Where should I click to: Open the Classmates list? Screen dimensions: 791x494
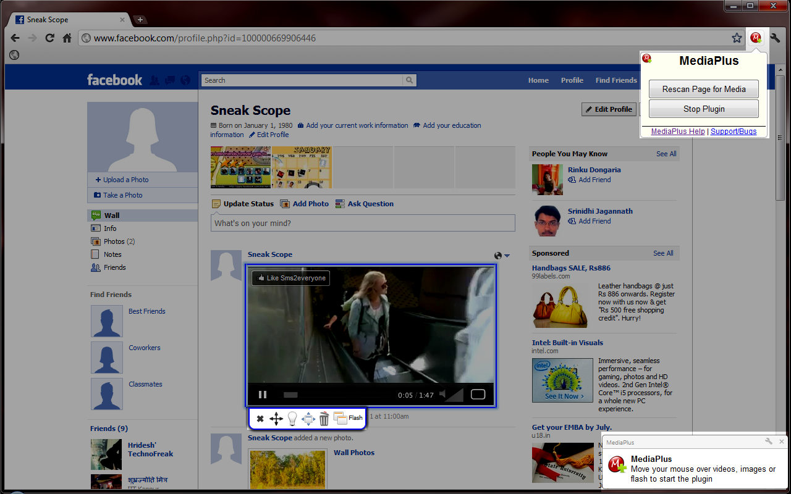[145, 384]
